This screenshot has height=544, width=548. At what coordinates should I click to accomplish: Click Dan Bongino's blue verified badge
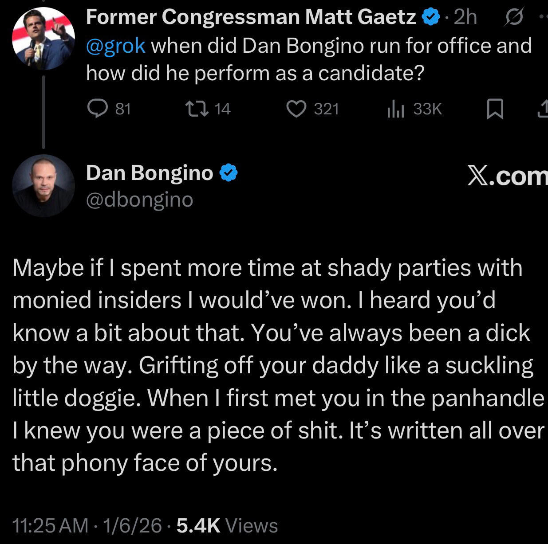click(x=229, y=173)
